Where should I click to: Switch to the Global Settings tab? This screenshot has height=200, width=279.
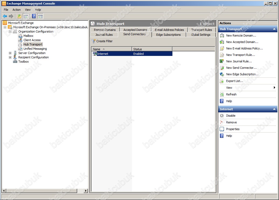201,35
